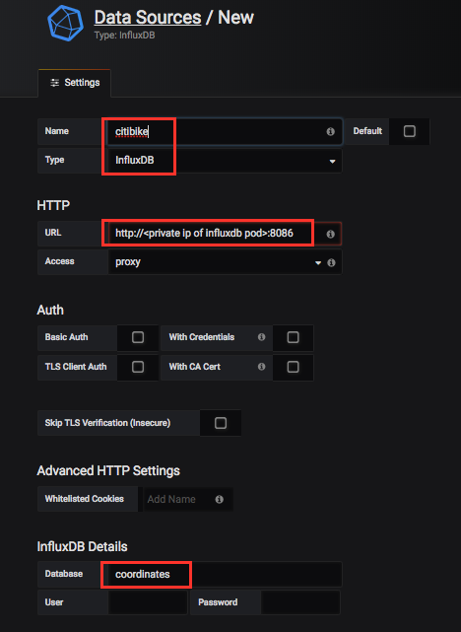This screenshot has width=461, height=632.
Task: Toggle the Basic Auth checkbox
Action: [x=138, y=337]
